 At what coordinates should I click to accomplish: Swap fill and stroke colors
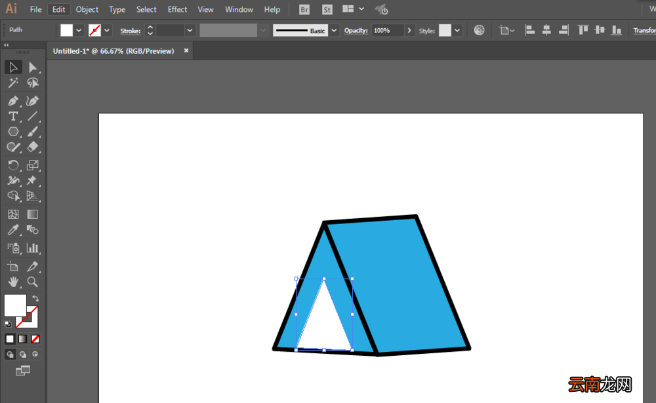point(35,299)
